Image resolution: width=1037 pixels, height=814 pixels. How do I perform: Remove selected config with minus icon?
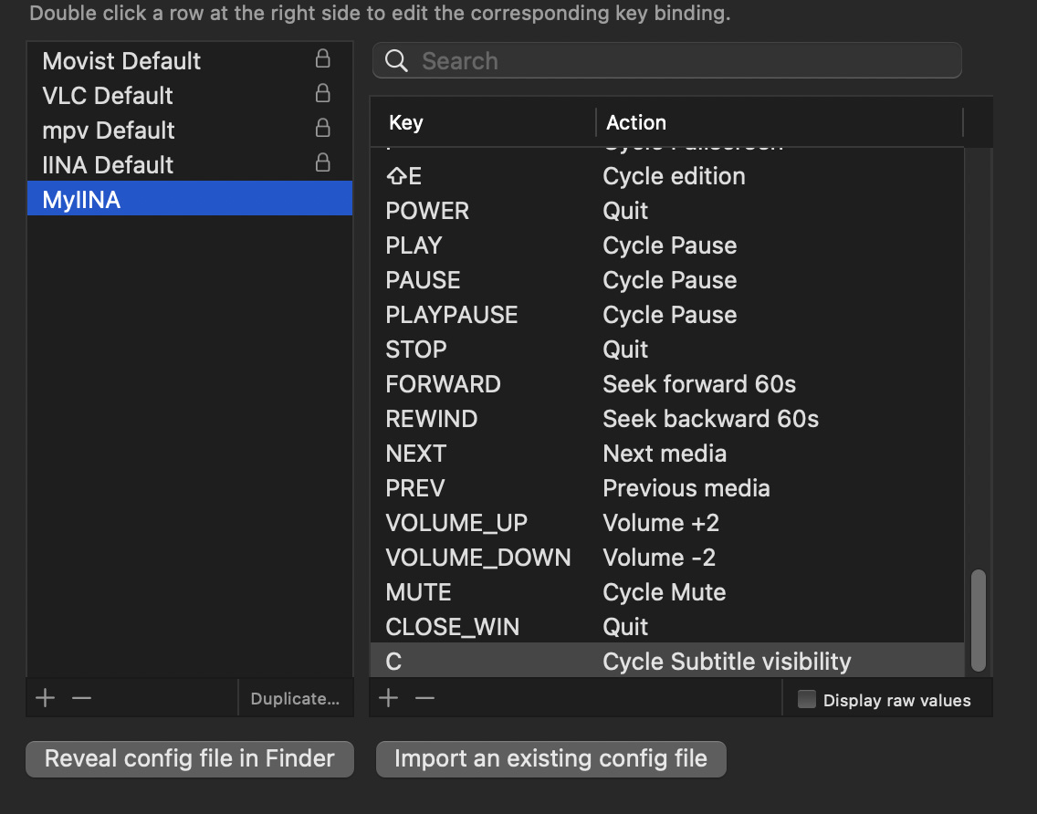click(x=82, y=699)
